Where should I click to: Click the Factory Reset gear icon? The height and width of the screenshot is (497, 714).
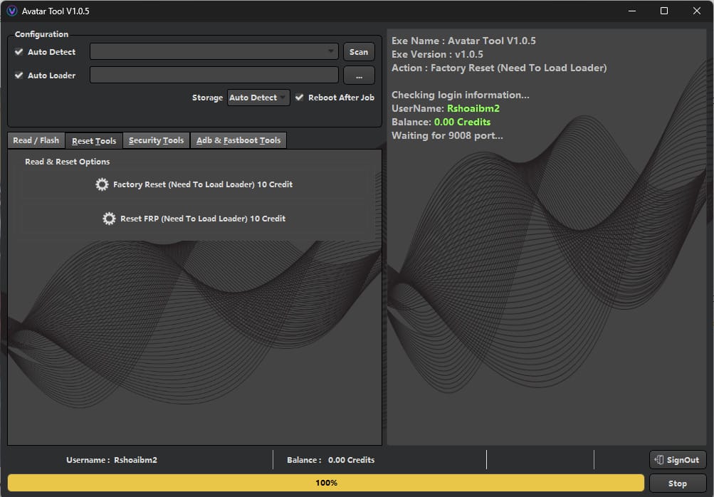tap(102, 184)
